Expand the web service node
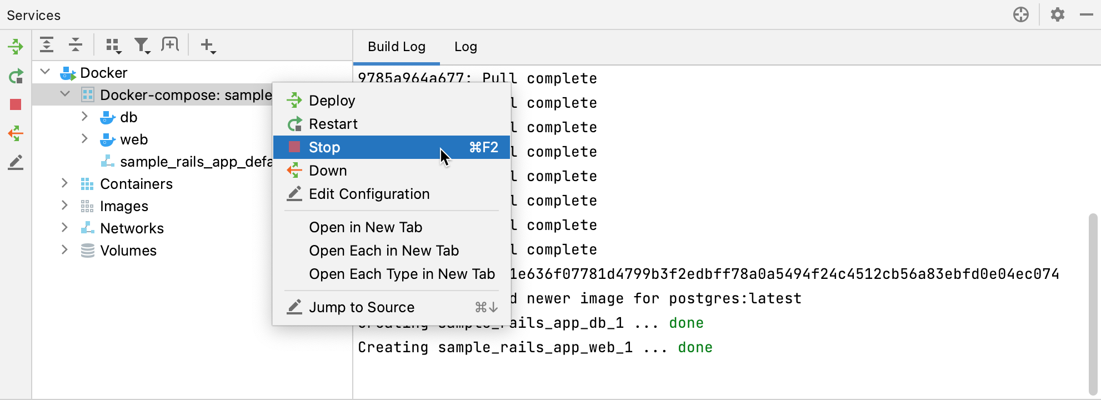The width and height of the screenshot is (1101, 400). click(84, 139)
